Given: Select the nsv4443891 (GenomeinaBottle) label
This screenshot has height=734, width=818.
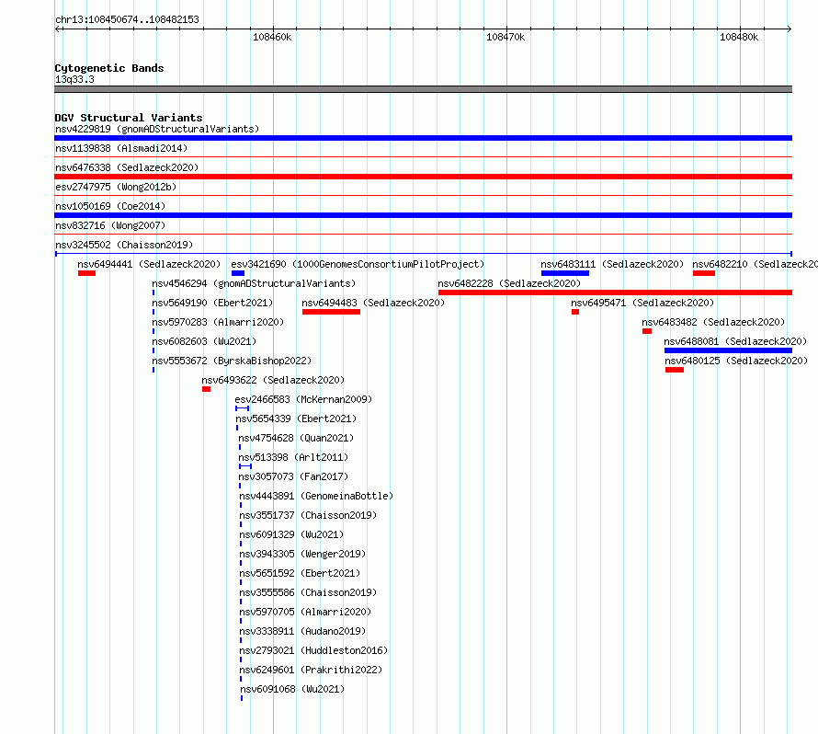Looking at the screenshot, I should (x=316, y=496).
